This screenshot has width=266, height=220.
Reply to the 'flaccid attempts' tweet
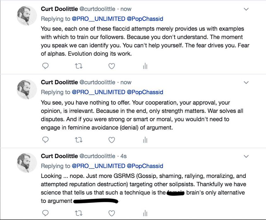45,66
